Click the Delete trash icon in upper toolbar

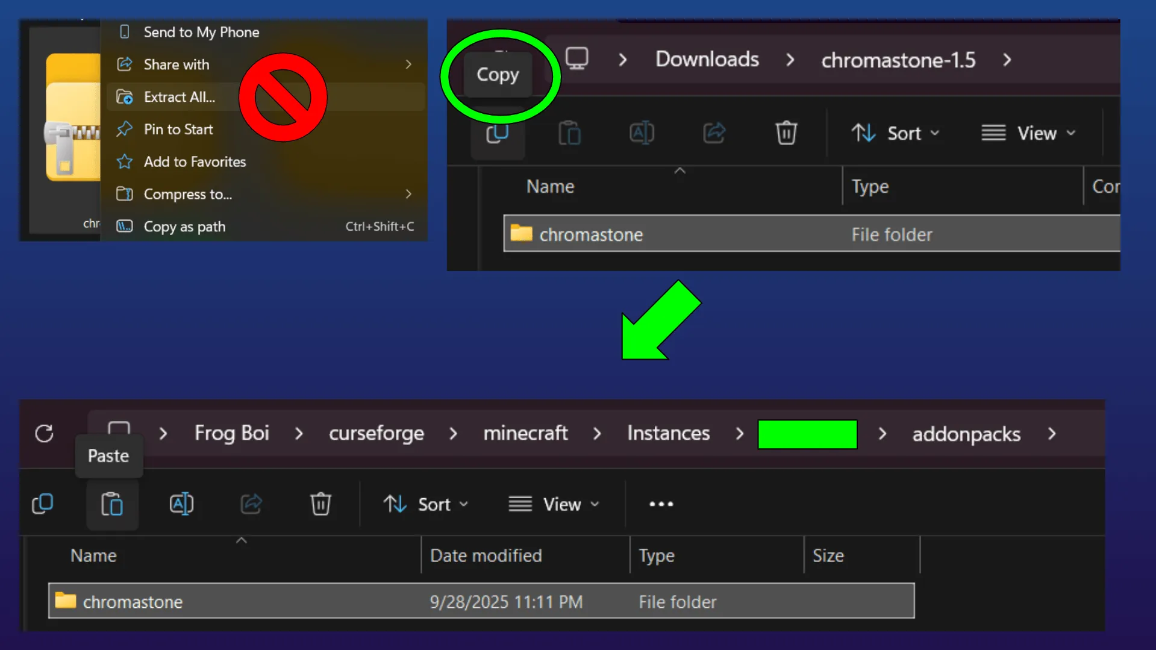786,133
